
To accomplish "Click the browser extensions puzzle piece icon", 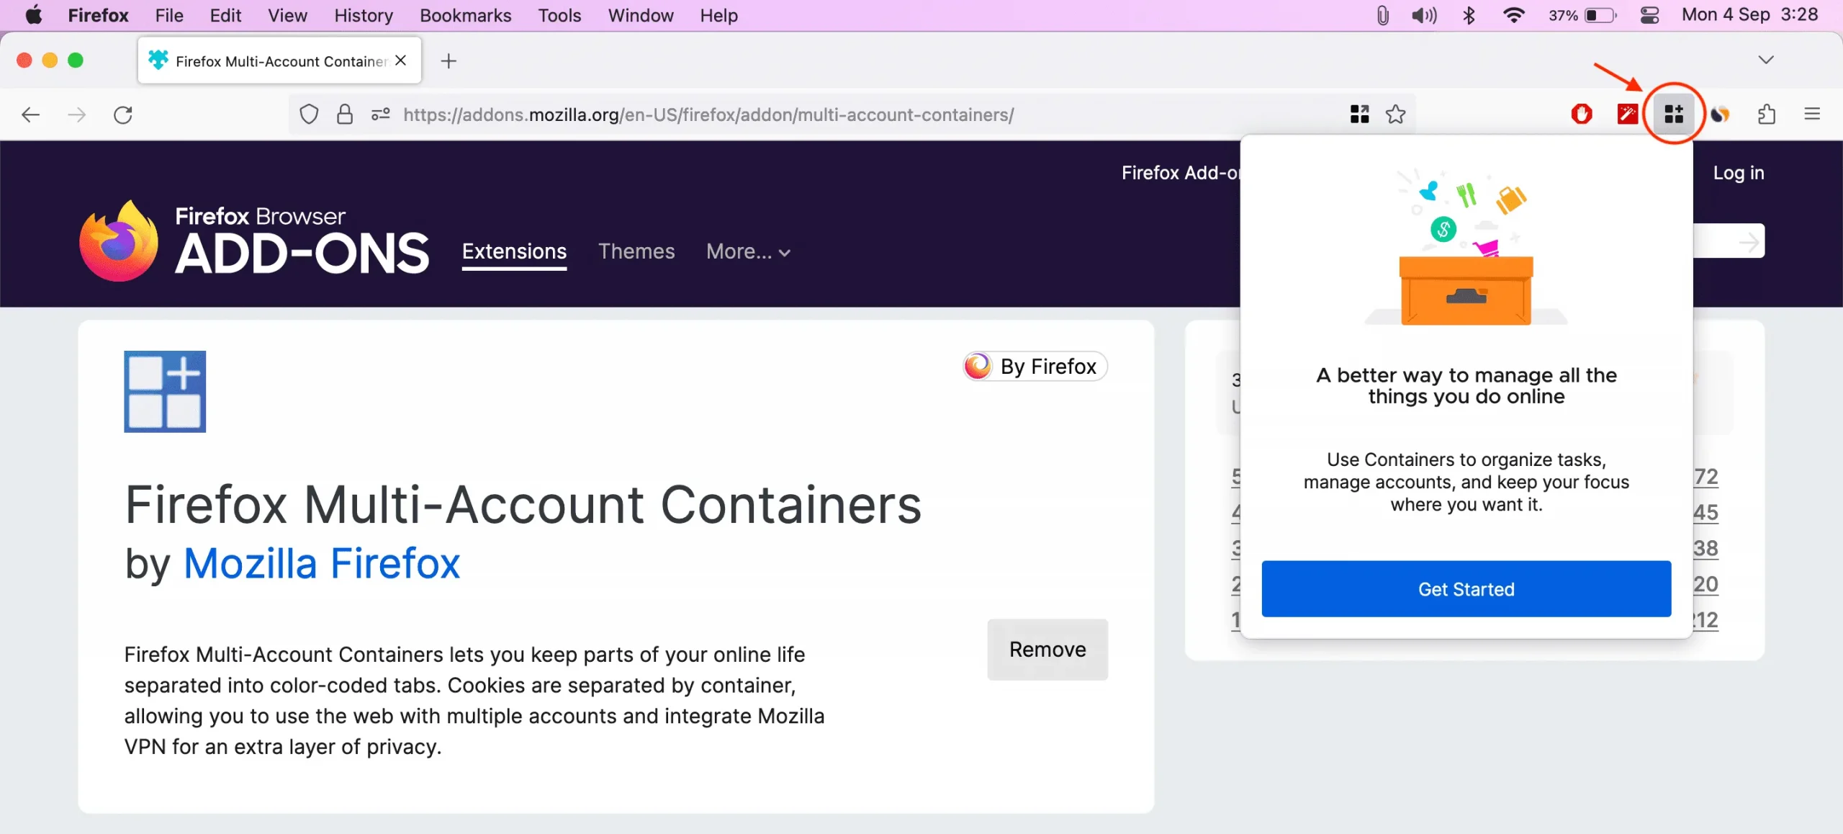I will (1768, 113).
